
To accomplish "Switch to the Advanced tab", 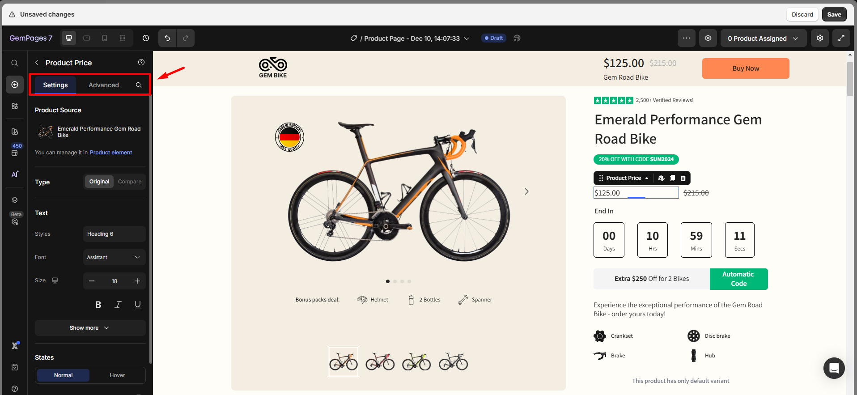I will click(104, 85).
